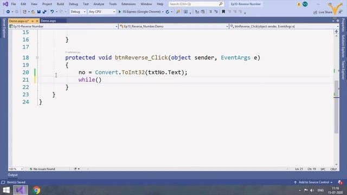Open the Help menu
The width and height of the screenshot is (347, 195).
(160, 4)
